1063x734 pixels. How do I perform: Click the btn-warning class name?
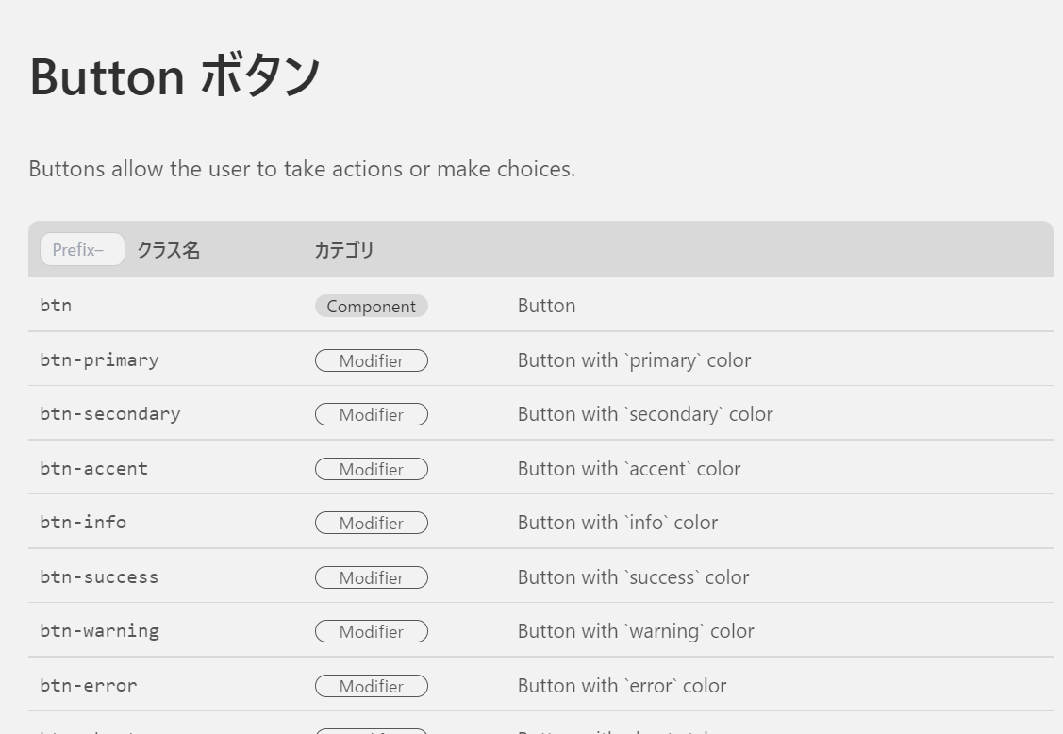[x=100, y=631]
